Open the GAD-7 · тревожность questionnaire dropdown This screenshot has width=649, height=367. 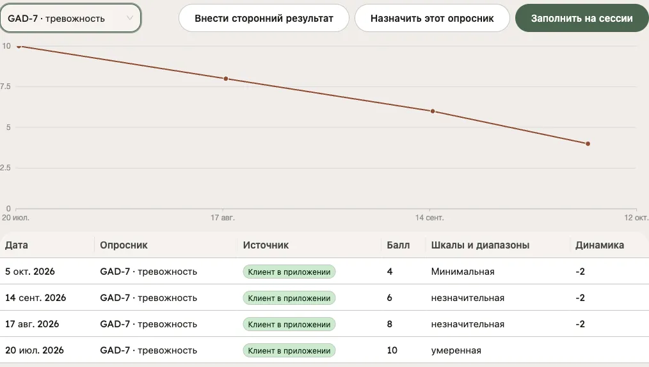pyautogui.click(x=71, y=18)
